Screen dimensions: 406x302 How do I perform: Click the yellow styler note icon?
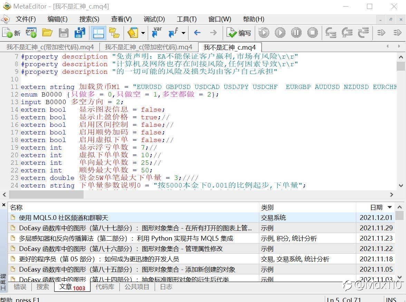pos(133,33)
